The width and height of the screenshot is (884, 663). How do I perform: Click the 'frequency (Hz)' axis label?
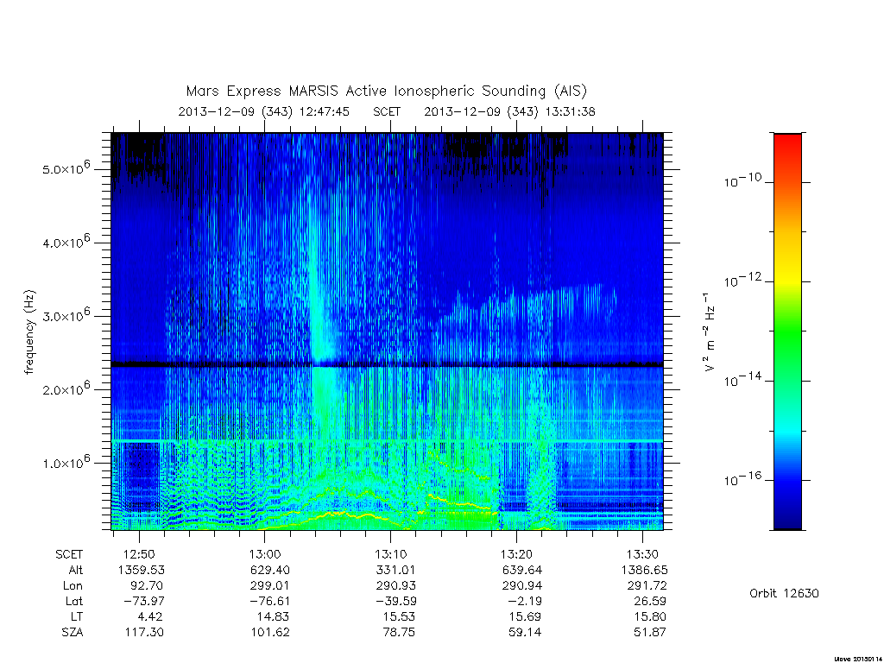pyautogui.click(x=30, y=332)
